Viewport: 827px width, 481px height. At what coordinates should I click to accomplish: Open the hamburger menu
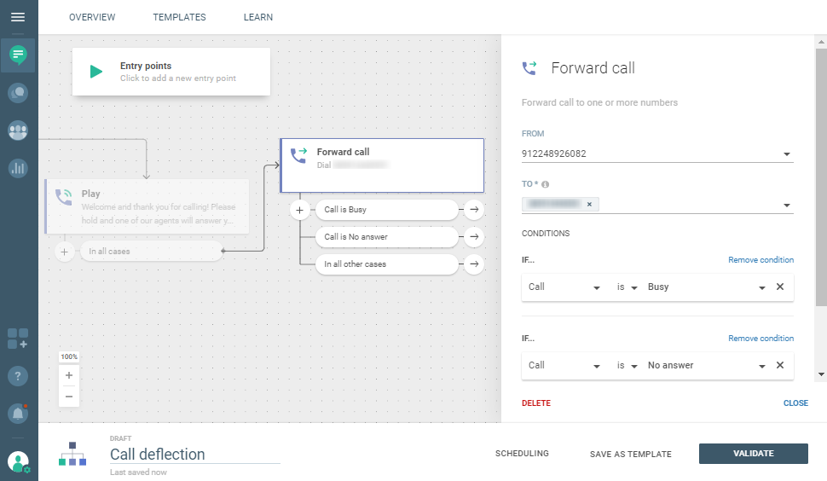tap(18, 17)
